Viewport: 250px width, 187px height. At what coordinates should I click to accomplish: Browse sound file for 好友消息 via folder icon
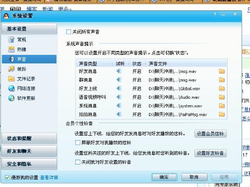tap(221, 71)
